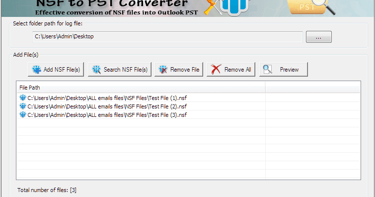This screenshot has width=375, height=197.
Task: Click the Remove File button
Action: pos(179,70)
